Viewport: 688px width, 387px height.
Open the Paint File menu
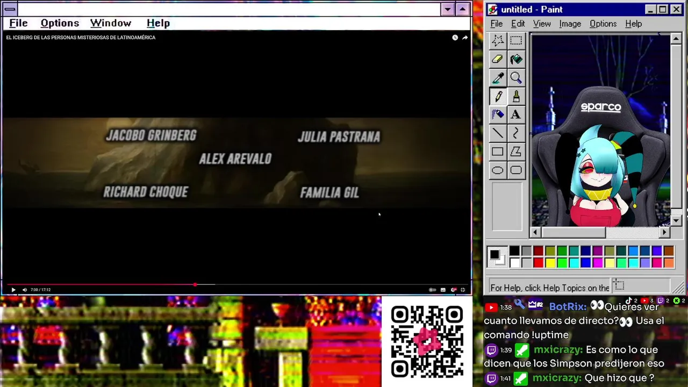(497, 24)
